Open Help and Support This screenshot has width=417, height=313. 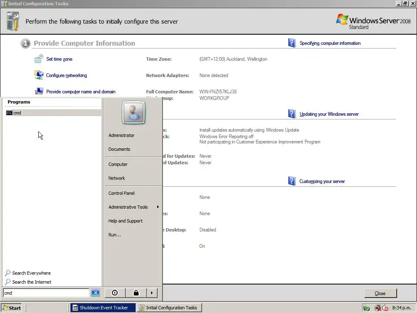(125, 221)
